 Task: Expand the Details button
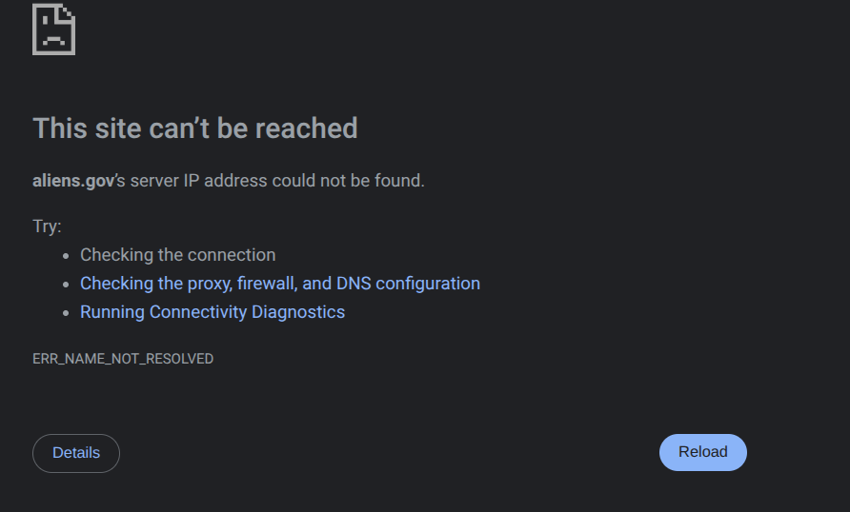click(x=76, y=453)
